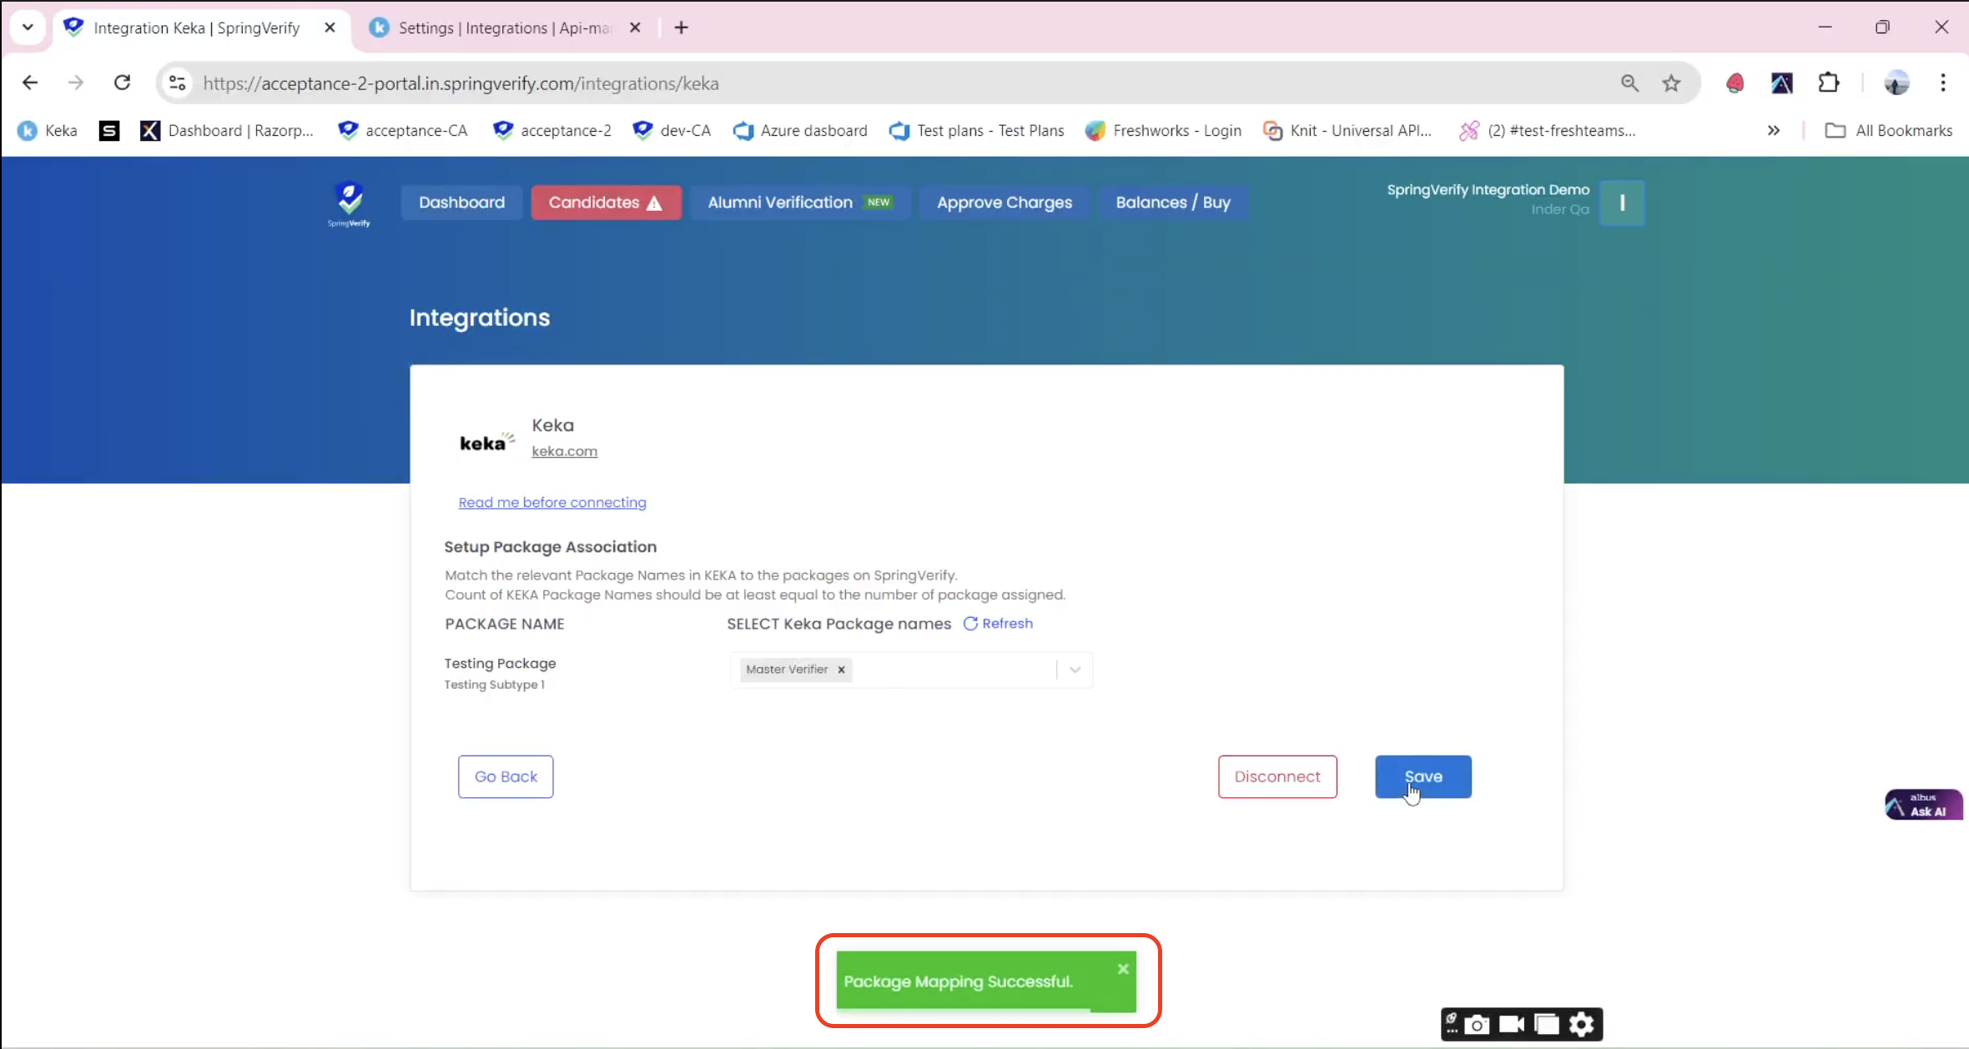The image size is (1969, 1049).
Task: Open the browser Extensions puzzle icon
Action: point(1828,83)
